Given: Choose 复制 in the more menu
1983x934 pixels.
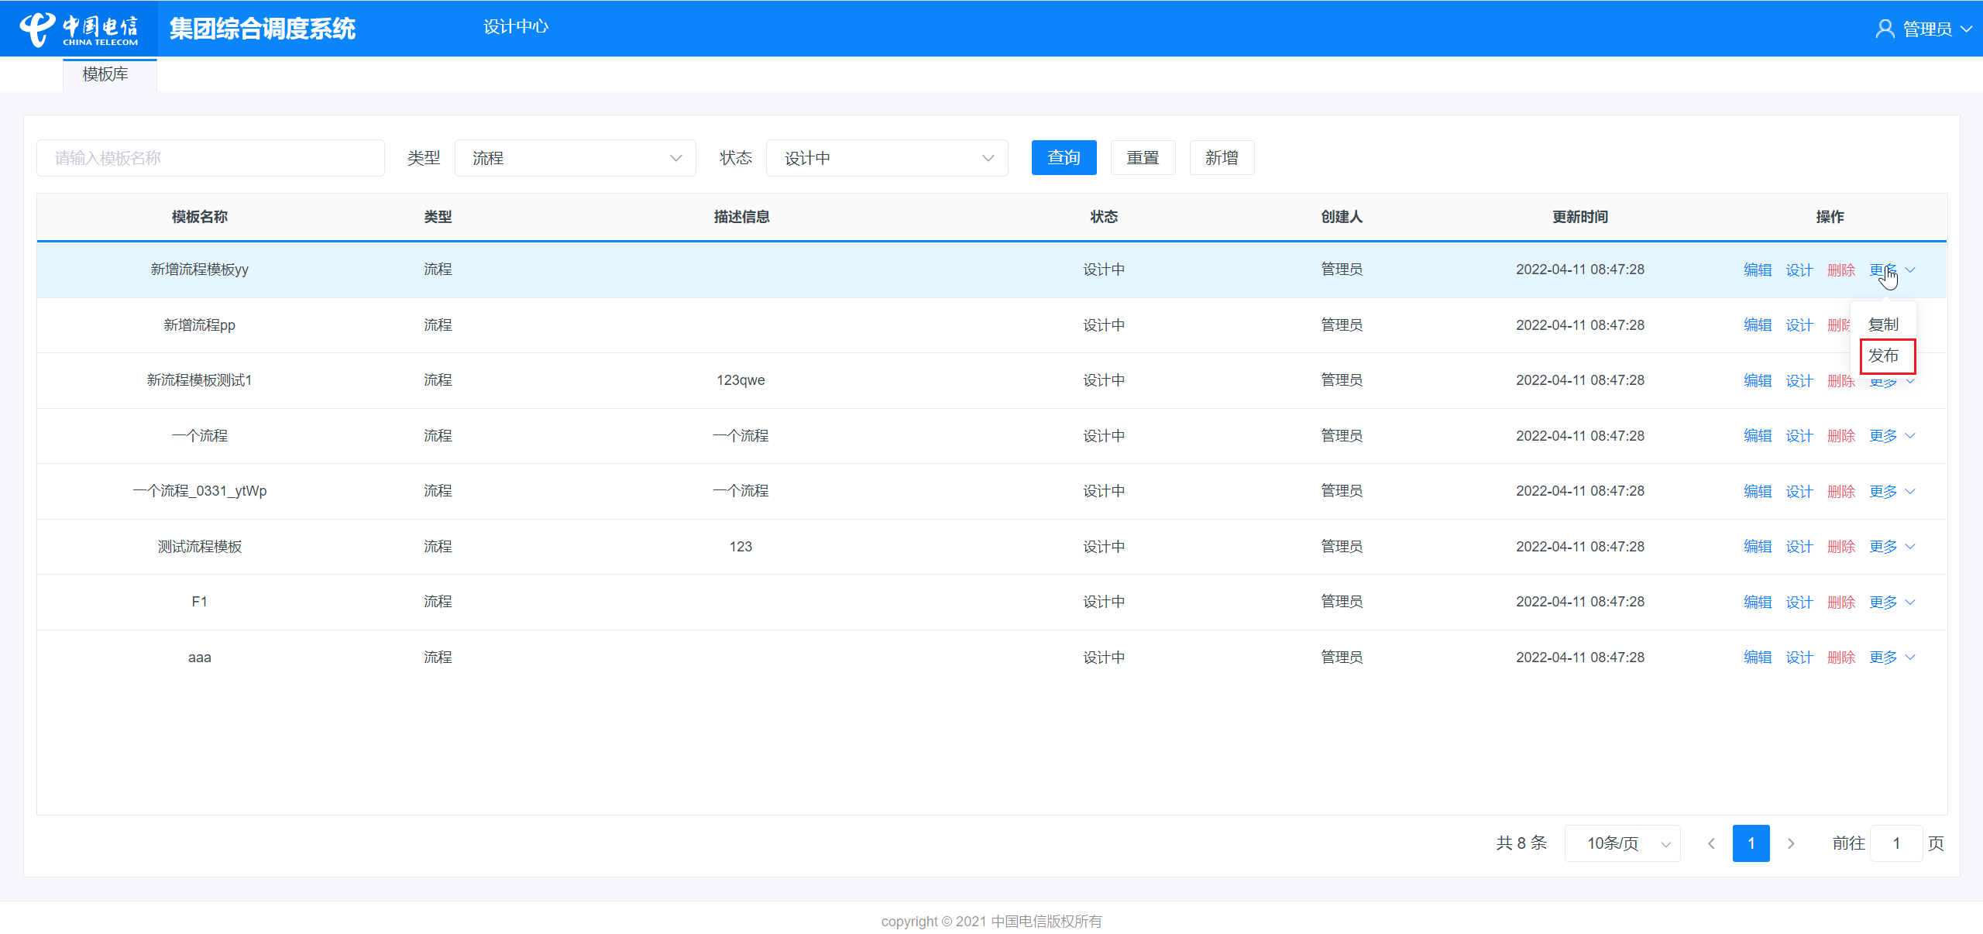Looking at the screenshot, I should (1883, 324).
